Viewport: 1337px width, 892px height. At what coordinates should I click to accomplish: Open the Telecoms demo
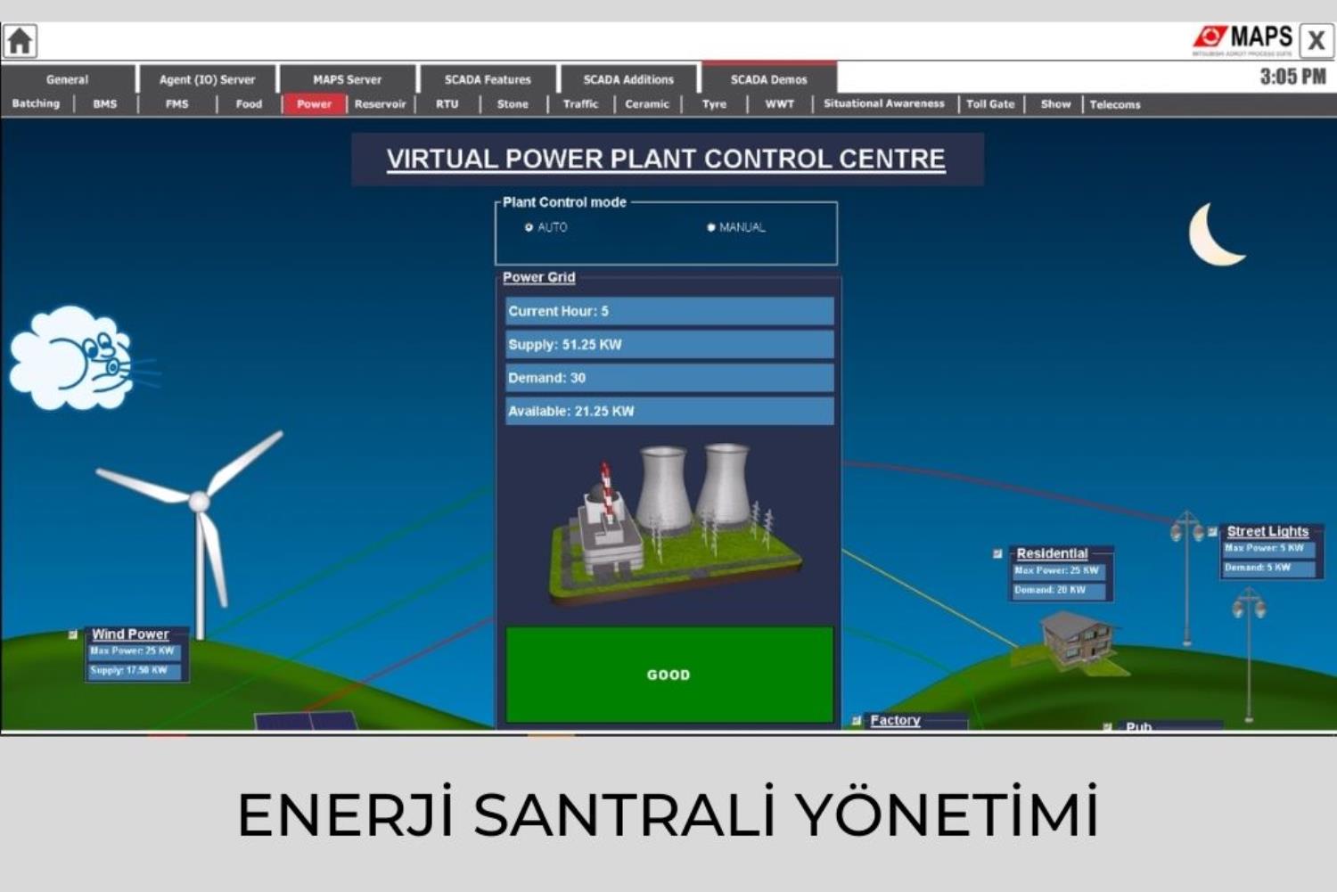1115,103
